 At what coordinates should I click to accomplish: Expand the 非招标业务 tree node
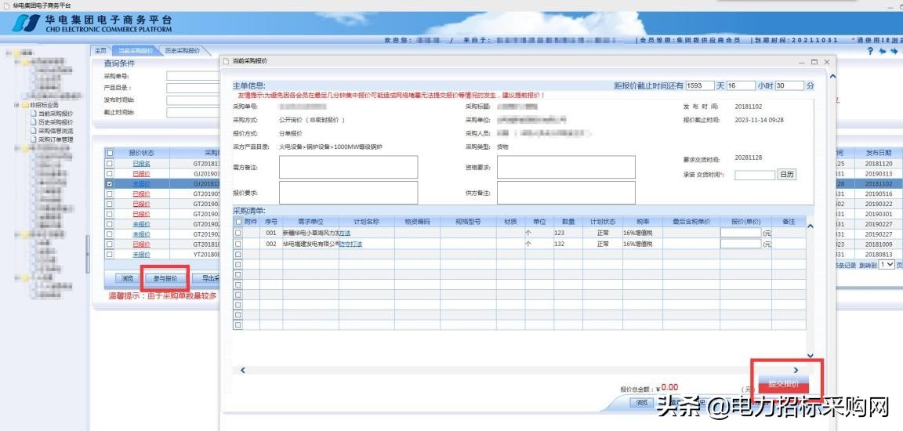[x=16, y=105]
